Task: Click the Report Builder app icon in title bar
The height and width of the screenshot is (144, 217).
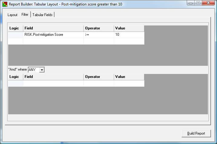Action: (x=5, y=4)
